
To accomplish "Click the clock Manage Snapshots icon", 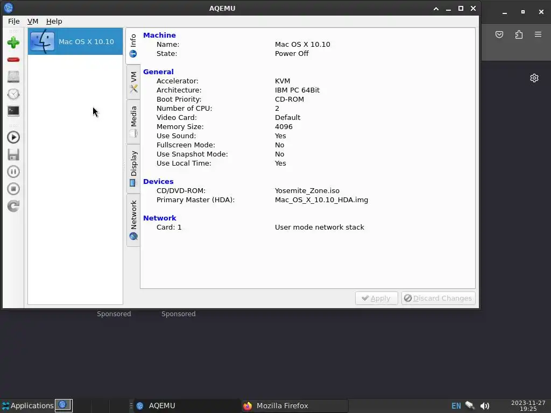I will coord(13,94).
